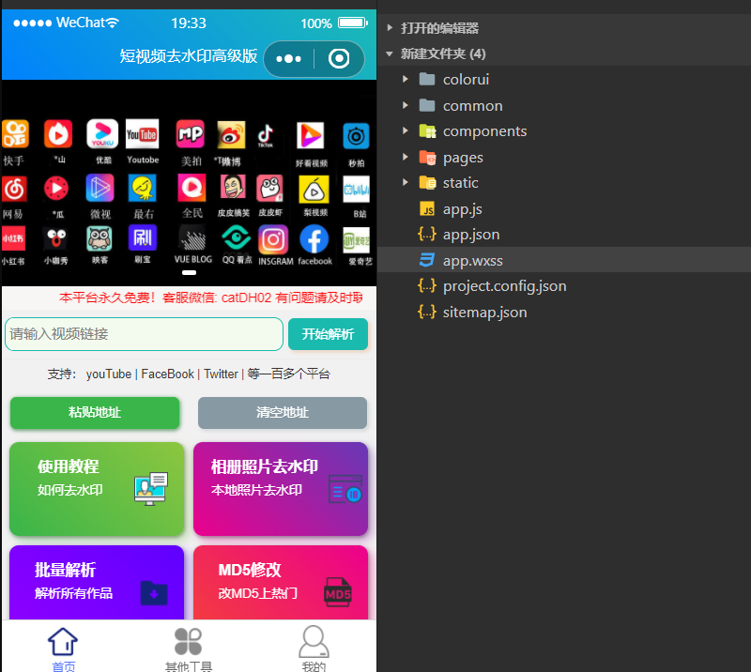Tap the 梨视频 pear icon
Viewport: 751px width, 672px height.
pos(314,190)
